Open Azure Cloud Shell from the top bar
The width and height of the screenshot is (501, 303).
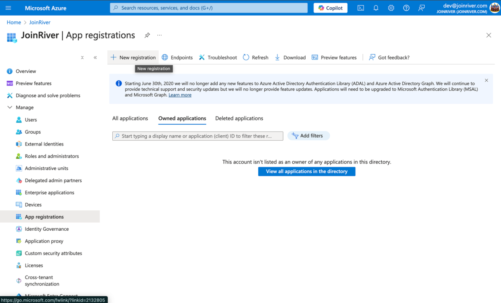(360, 7)
